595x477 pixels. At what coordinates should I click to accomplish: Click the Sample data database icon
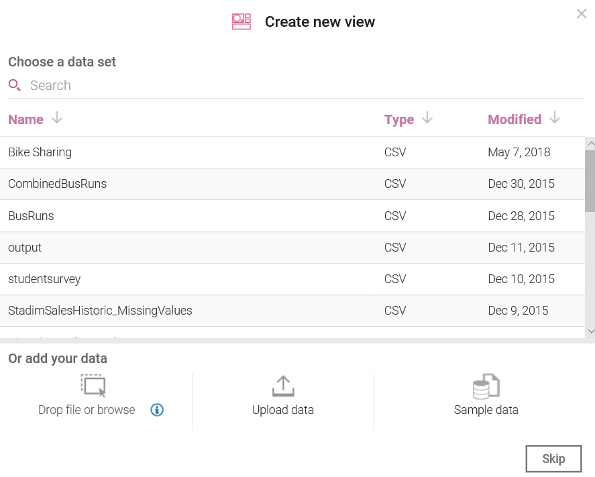click(486, 386)
